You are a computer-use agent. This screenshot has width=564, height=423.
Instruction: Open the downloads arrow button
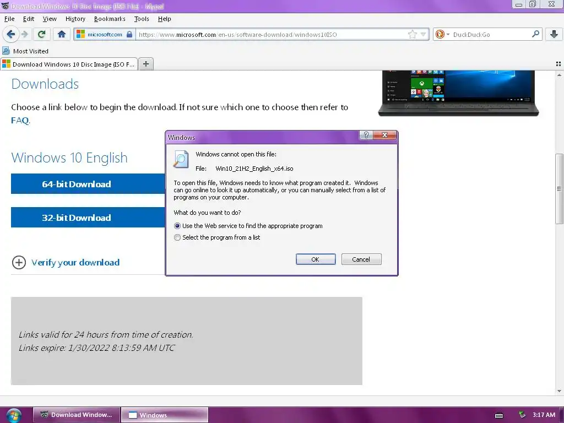pos(554,35)
